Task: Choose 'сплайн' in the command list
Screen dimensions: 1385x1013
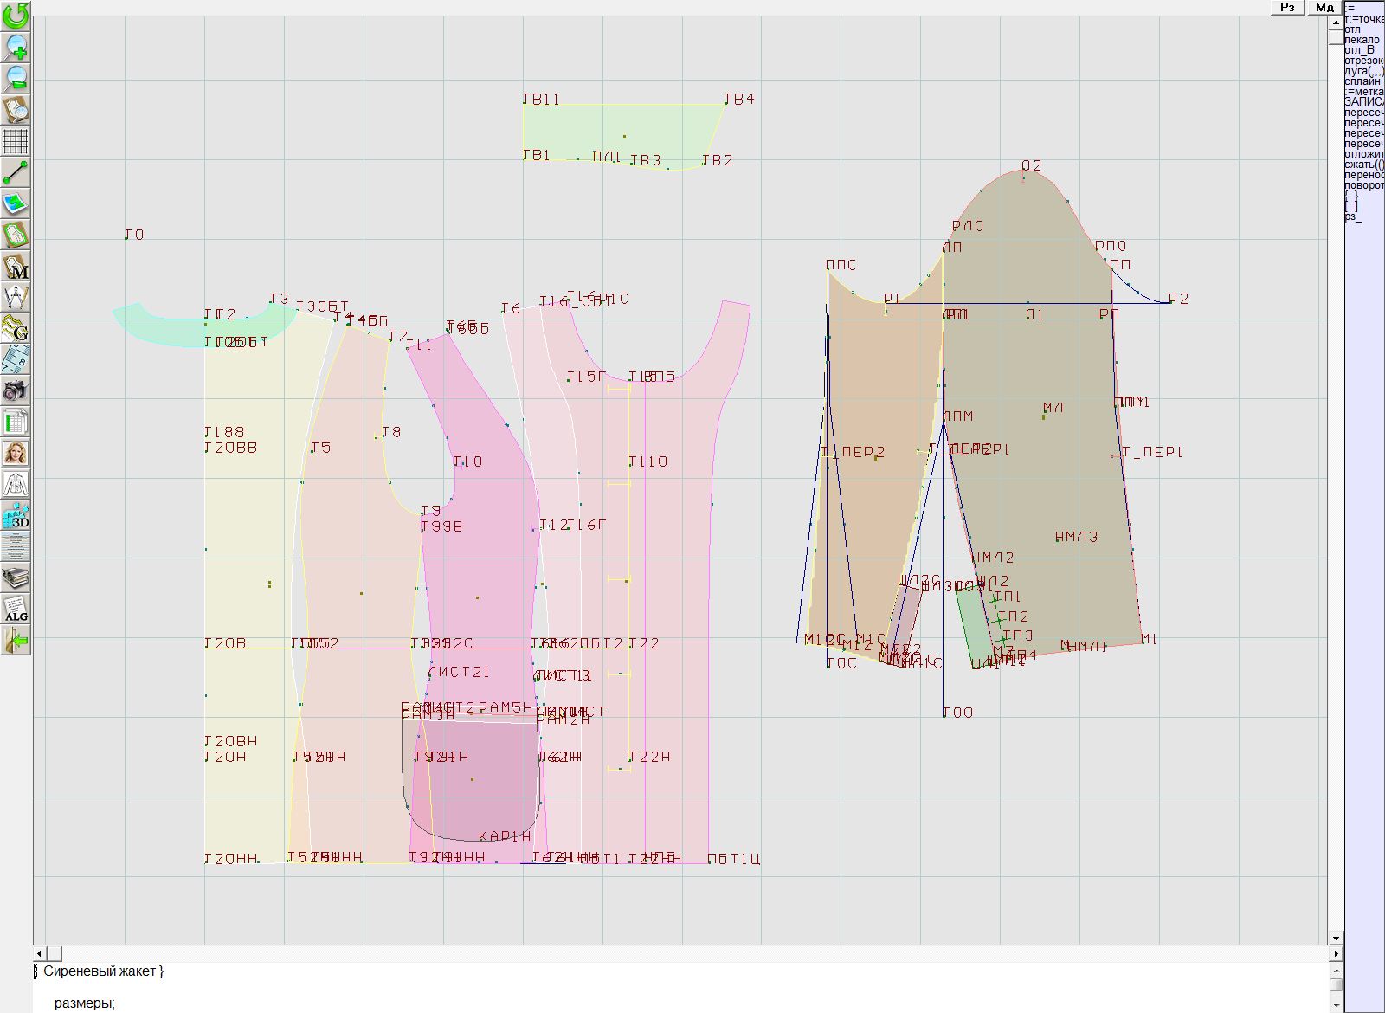Action: pos(1363,81)
